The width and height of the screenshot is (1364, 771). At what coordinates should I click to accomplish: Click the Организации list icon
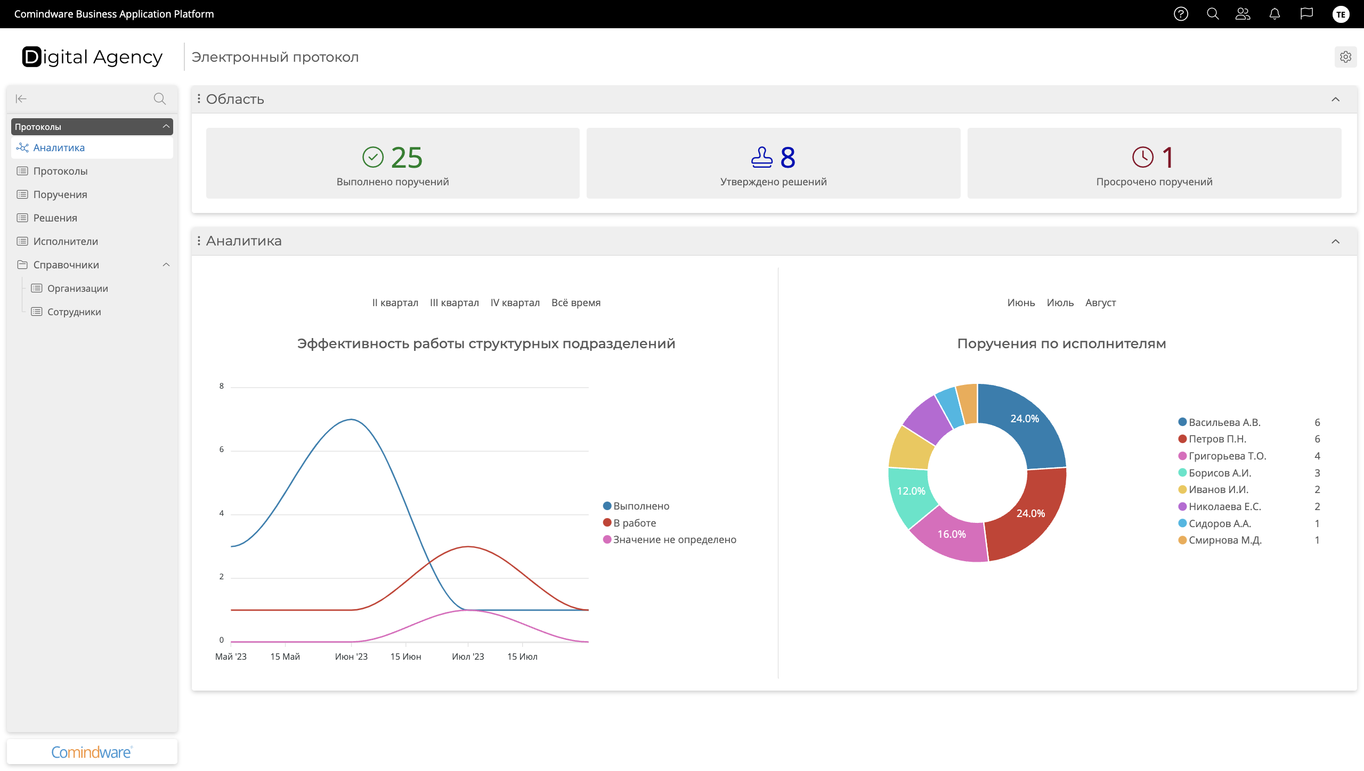point(37,288)
